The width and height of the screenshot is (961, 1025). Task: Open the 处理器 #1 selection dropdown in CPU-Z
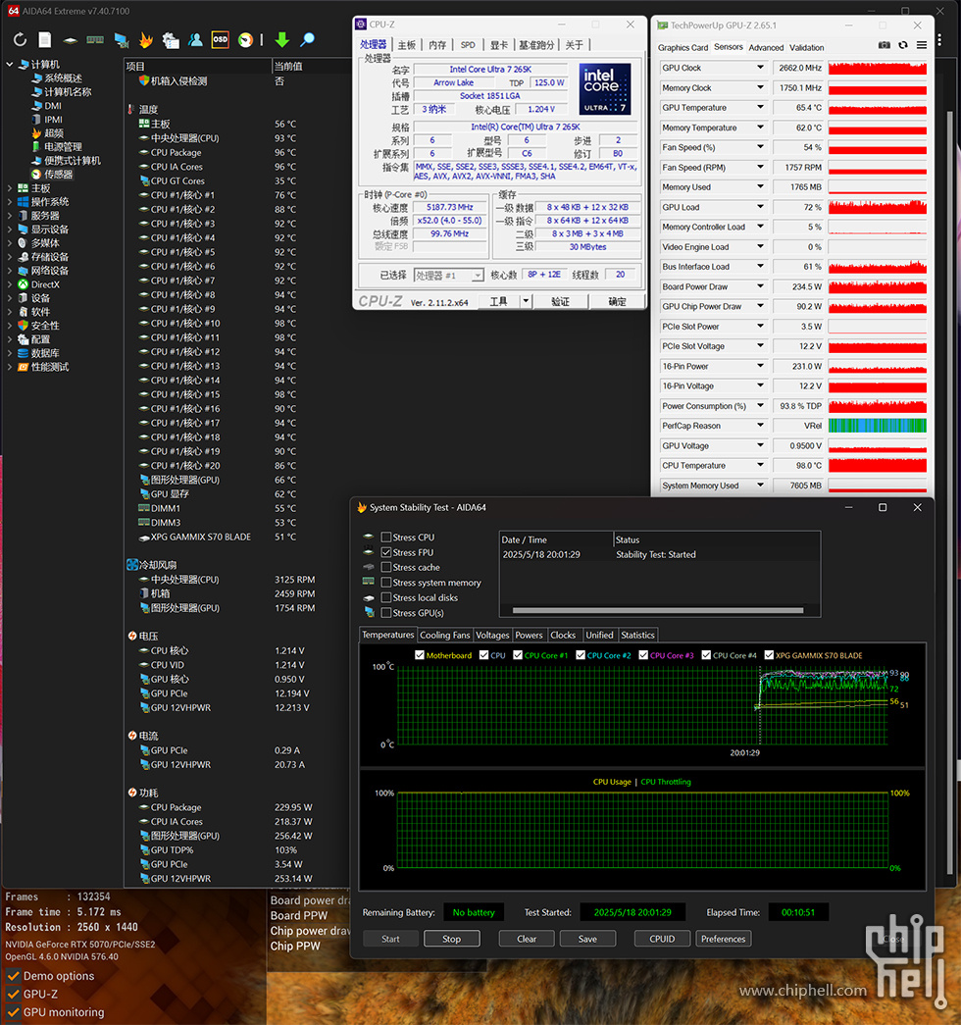point(449,276)
